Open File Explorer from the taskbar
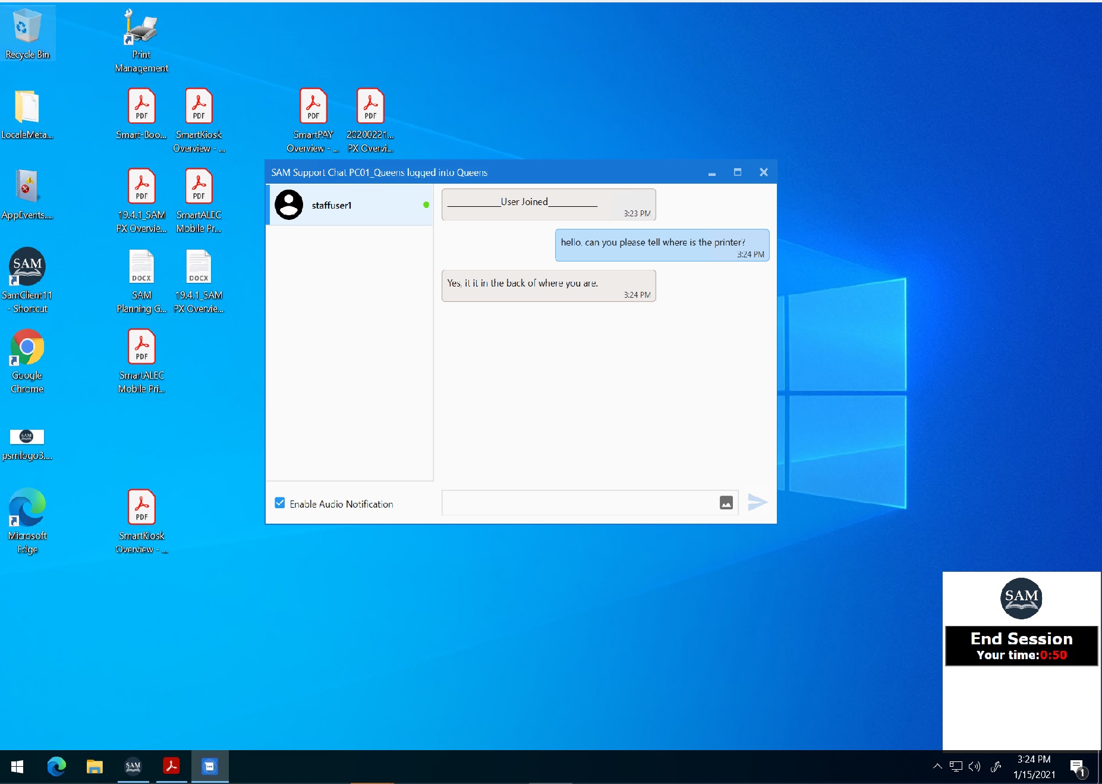The height and width of the screenshot is (784, 1102). click(95, 766)
